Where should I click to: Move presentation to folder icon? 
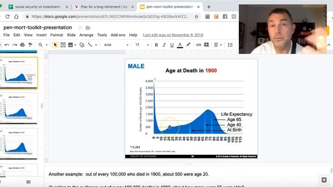tap(88, 28)
